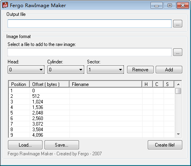Screen dimensions: 191x166
Task: Click the Offset ( bytes ) column header
Action: (x=50, y=84)
